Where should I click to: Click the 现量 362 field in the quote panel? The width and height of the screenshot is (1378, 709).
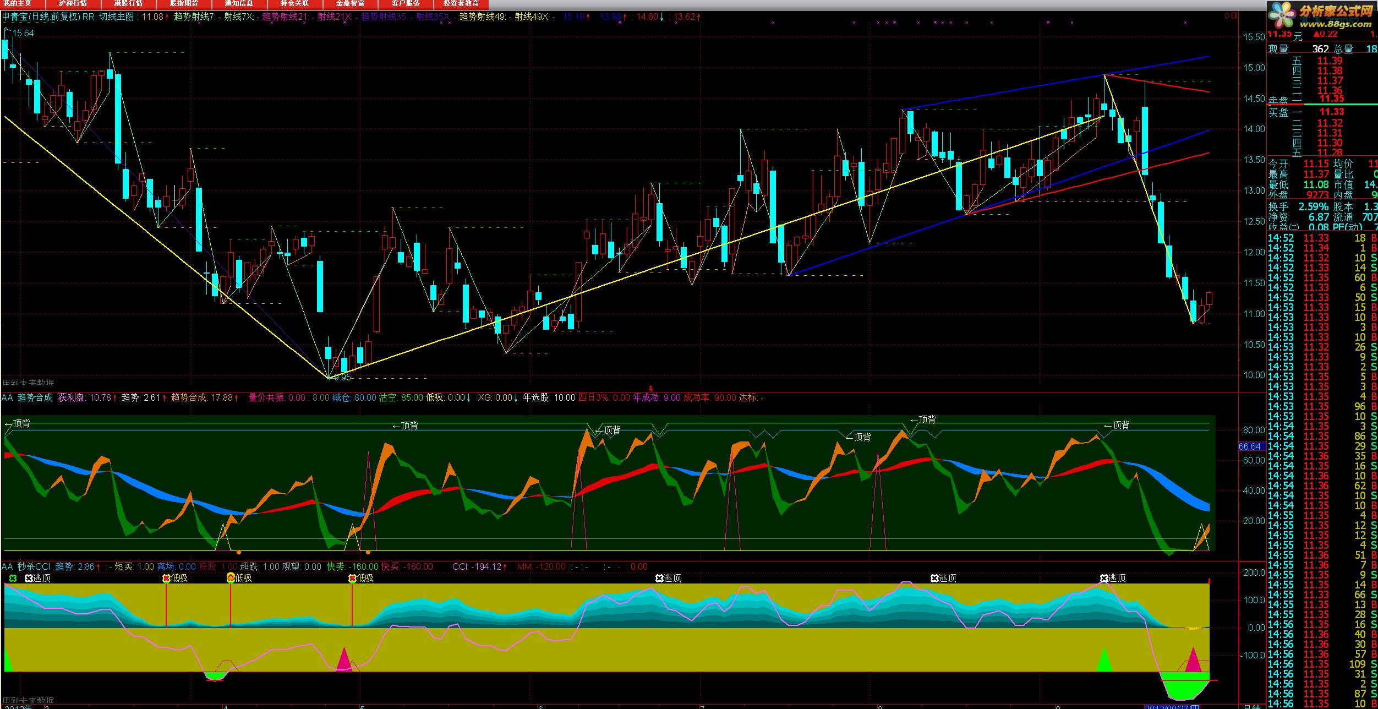[x=1299, y=49]
